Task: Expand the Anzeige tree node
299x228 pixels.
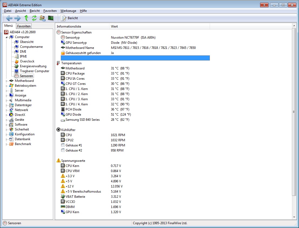Action: coord(6,96)
